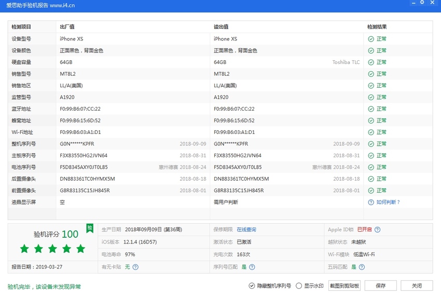Open settings gear in title bar

tap(422, 3)
